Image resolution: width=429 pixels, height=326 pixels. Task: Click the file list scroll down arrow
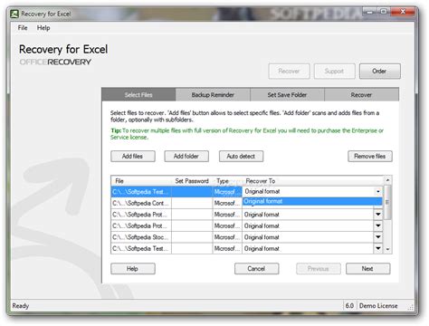pyautogui.click(x=387, y=249)
